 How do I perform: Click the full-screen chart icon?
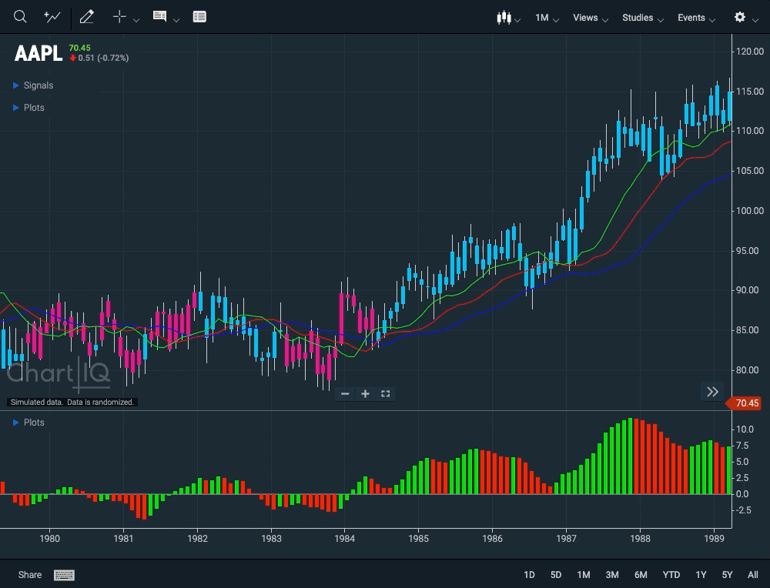point(386,393)
